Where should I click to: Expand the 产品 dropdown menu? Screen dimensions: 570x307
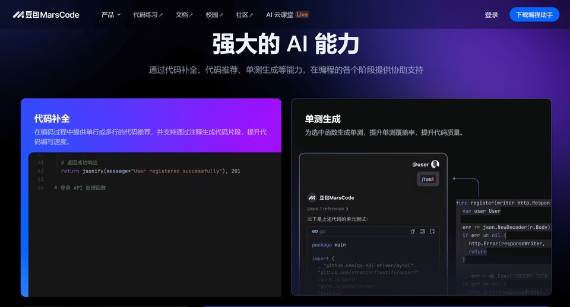coord(110,15)
